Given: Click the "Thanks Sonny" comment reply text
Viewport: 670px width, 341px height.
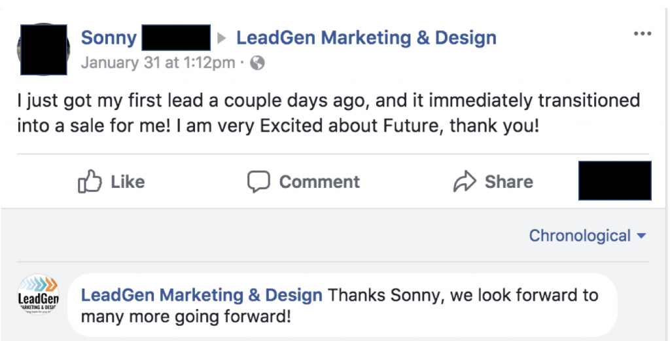Looking at the screenshot, I should (458, 295).
